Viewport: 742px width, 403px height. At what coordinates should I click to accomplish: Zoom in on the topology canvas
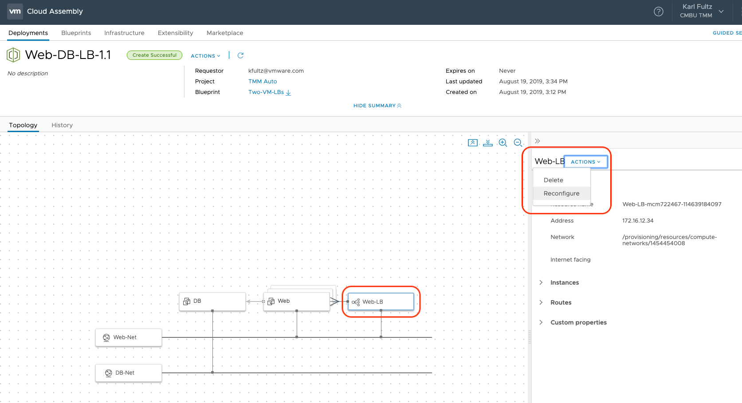click(x=503, y=143)
